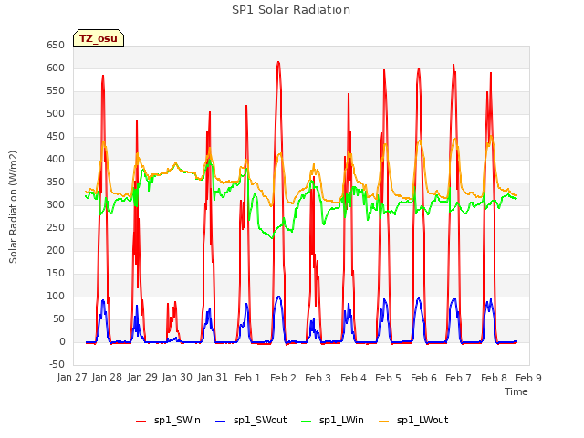This screenshot has height=438, width=584.
Task: Click the 600 y-axis tick label
Action: coord(56,68)
